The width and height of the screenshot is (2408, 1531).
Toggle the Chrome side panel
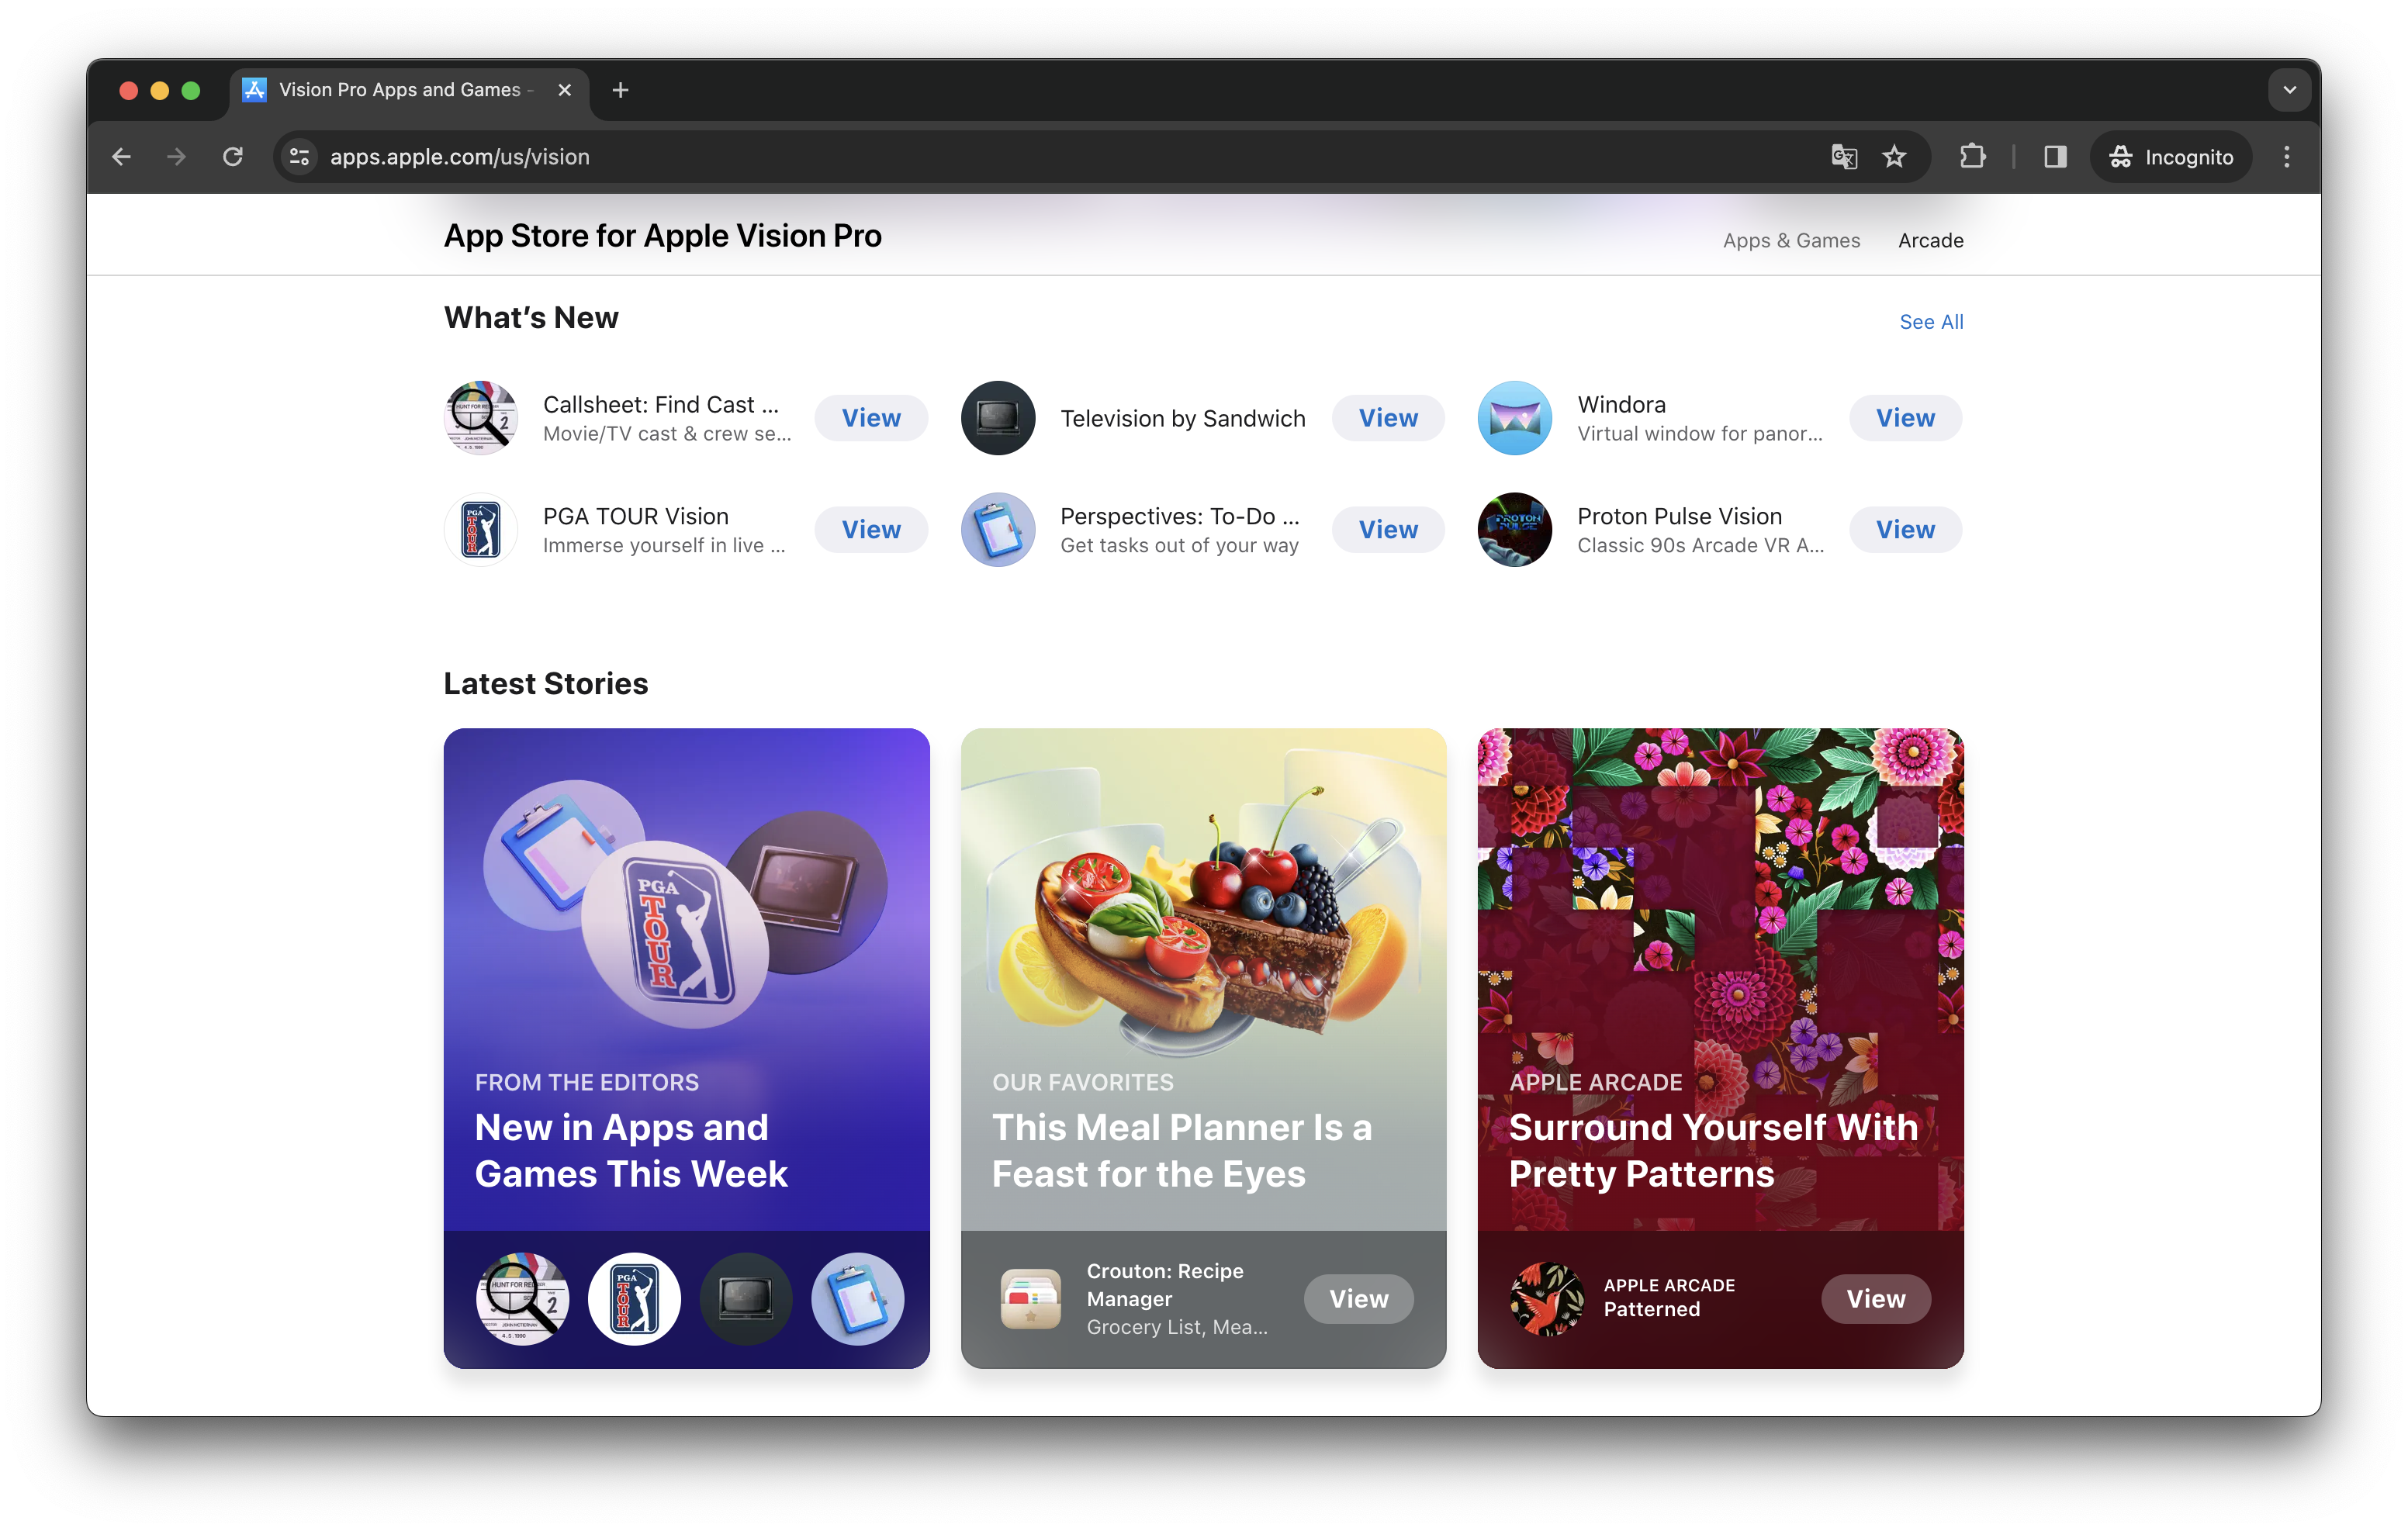click(x=2055, y=157)
